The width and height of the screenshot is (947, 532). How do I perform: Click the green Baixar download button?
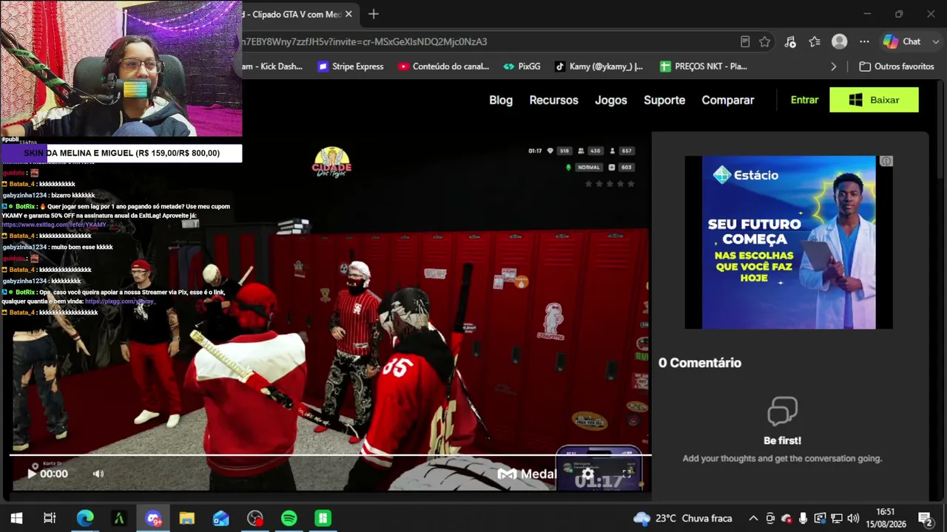click(x=874, y=100)
